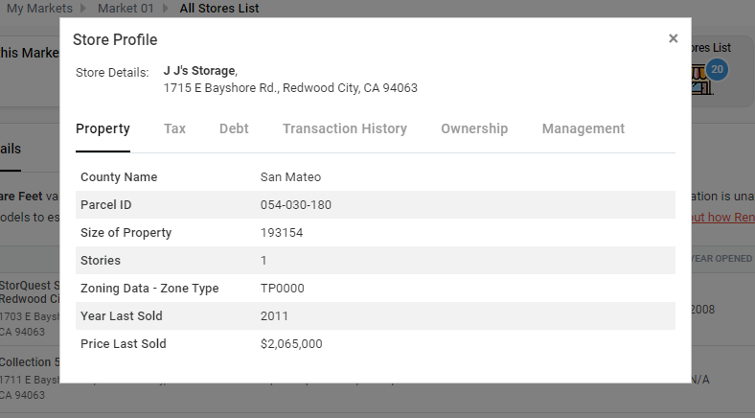Select All Stores List breadcrumb

(219, 9)
